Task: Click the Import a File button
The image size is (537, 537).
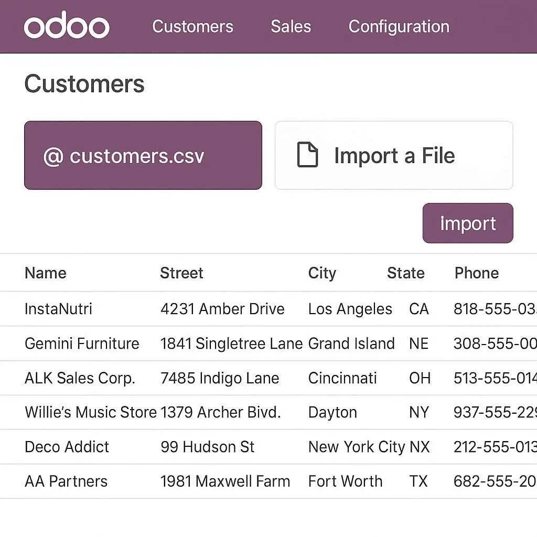Action: [x=394, y=155]
